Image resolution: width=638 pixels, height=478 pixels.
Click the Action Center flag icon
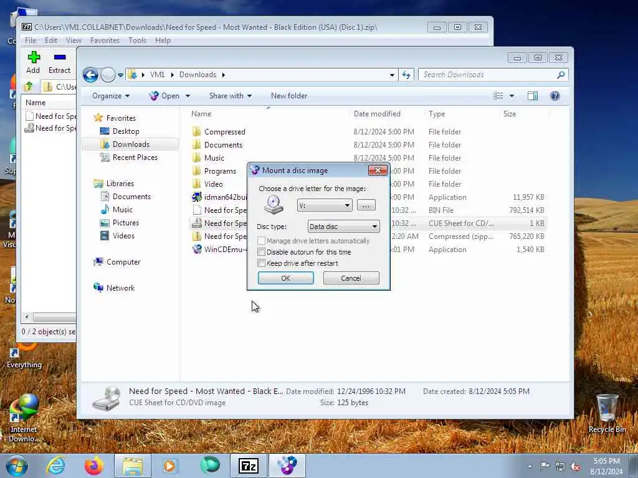pyautogui.click(x=545, y=466)
